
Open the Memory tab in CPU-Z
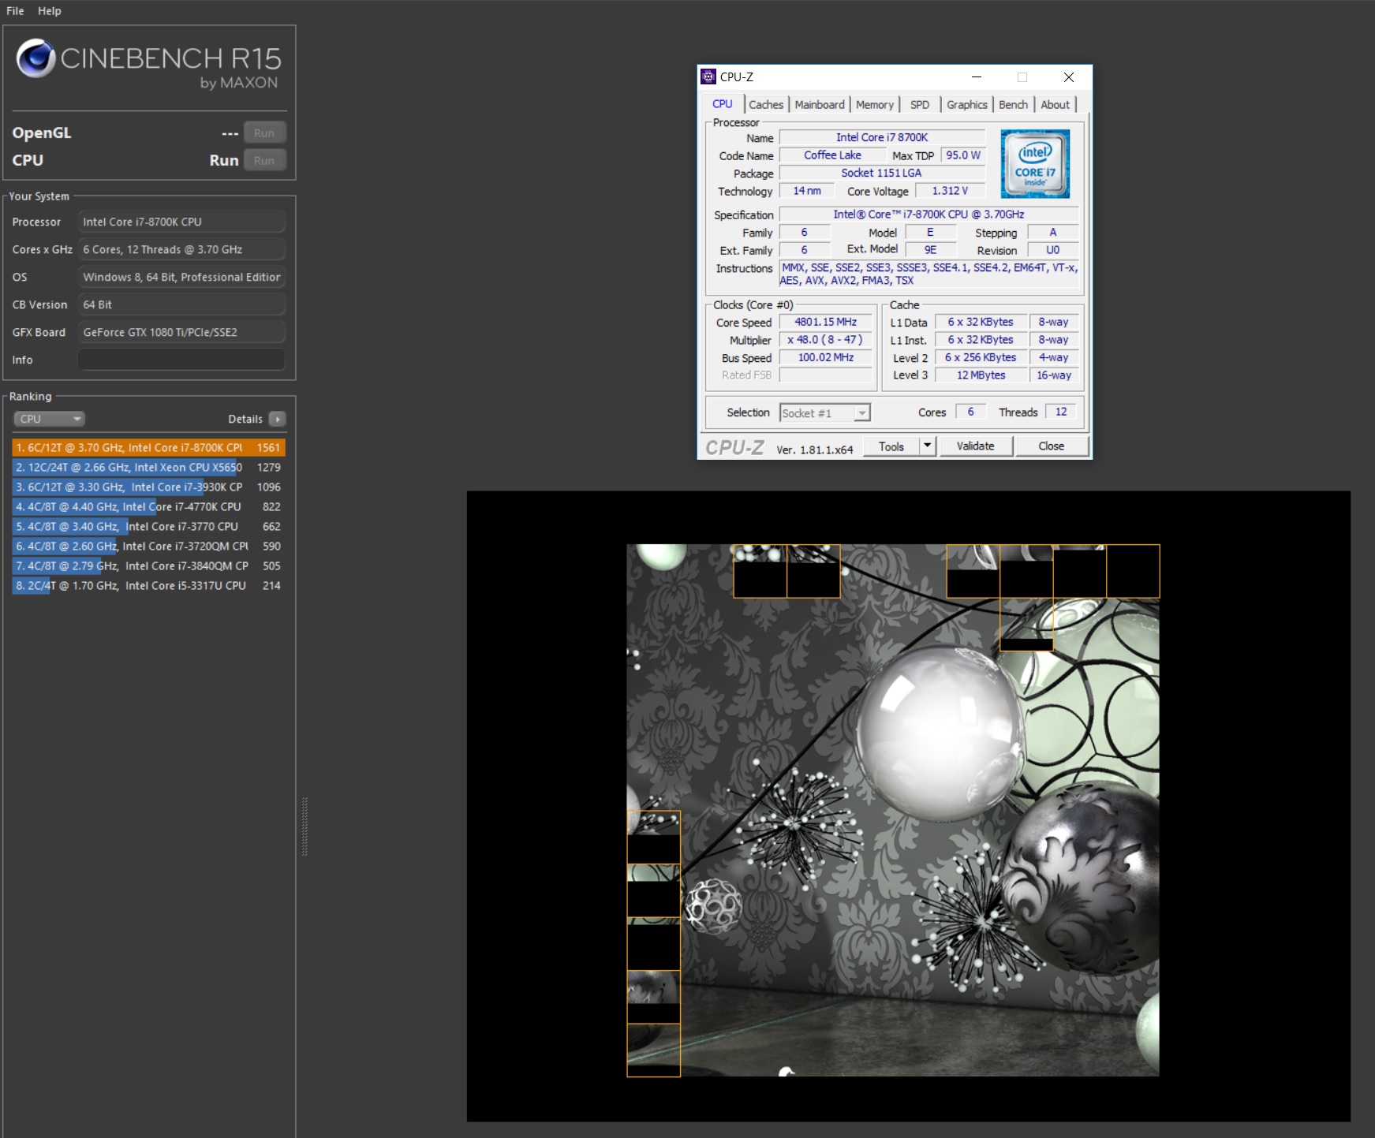pos(874,105)
